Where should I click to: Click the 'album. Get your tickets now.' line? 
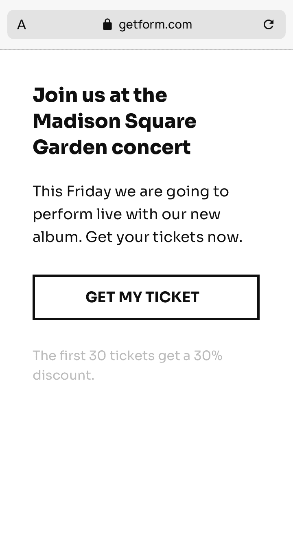coord(137,237)
